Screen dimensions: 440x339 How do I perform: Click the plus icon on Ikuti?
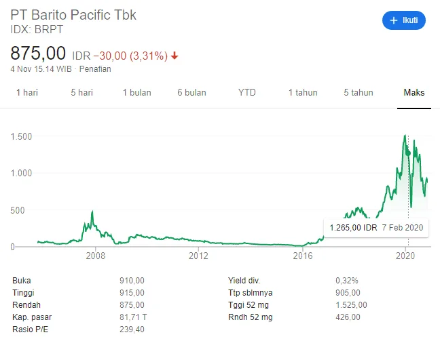coord(393,20)
